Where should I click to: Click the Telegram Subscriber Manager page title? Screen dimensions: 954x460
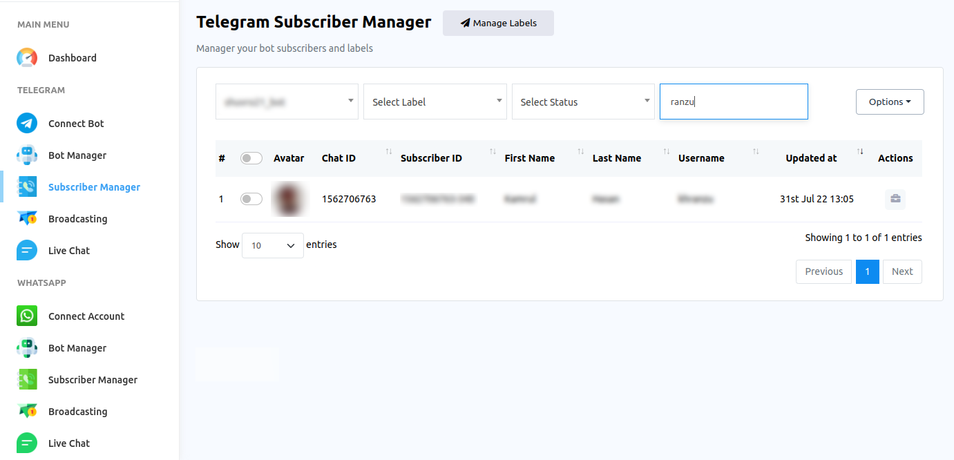click(314, 22)
